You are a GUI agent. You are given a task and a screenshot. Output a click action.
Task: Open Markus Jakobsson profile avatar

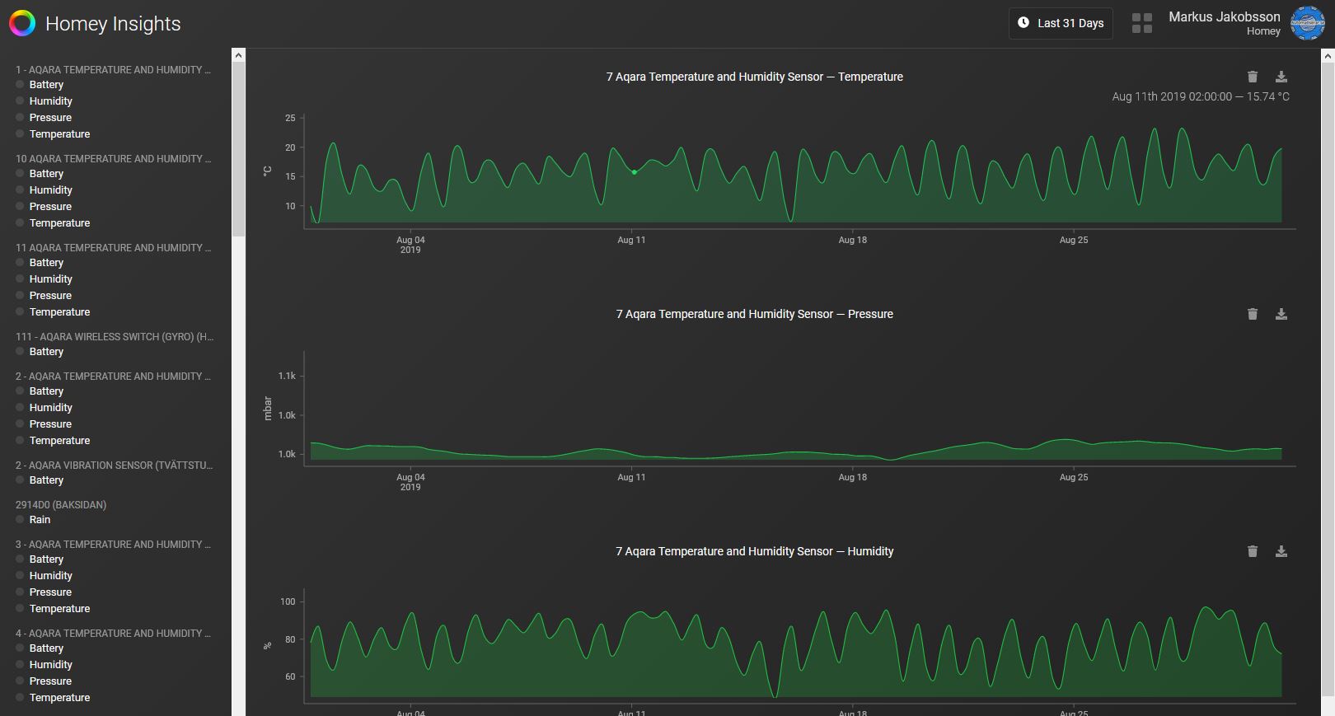tap(1308, 23)
